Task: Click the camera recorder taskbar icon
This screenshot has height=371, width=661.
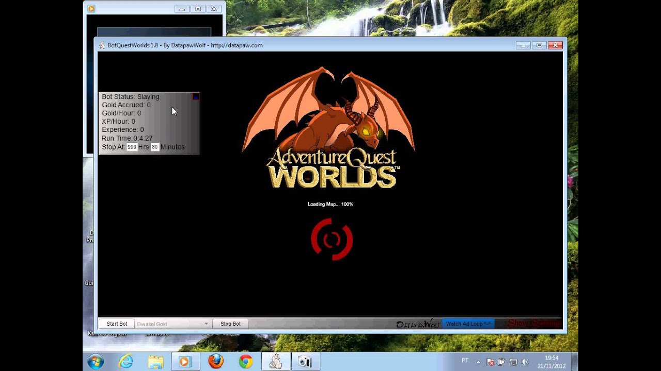Action: tap(305, 362)
